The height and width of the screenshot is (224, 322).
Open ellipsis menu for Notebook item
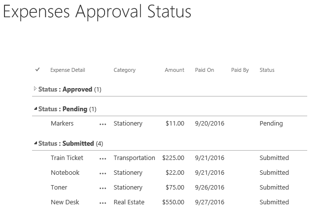tap(103, 173)
